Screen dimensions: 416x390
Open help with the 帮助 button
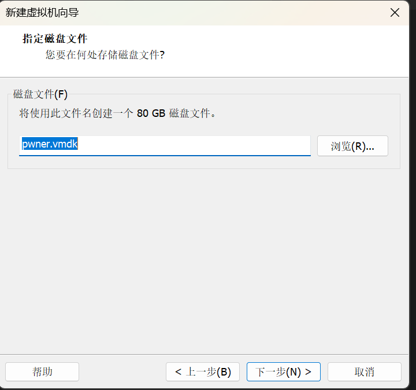point(42,371)
